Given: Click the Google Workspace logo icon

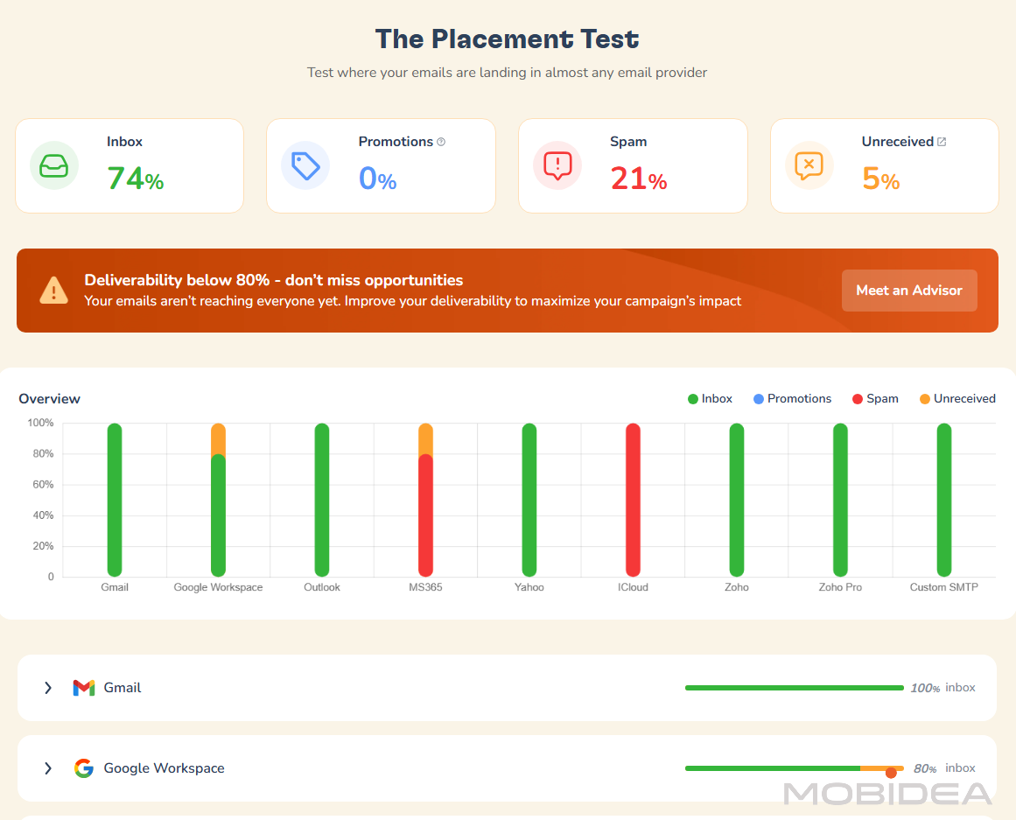Looking at the screenshot, I should point(84,768).
